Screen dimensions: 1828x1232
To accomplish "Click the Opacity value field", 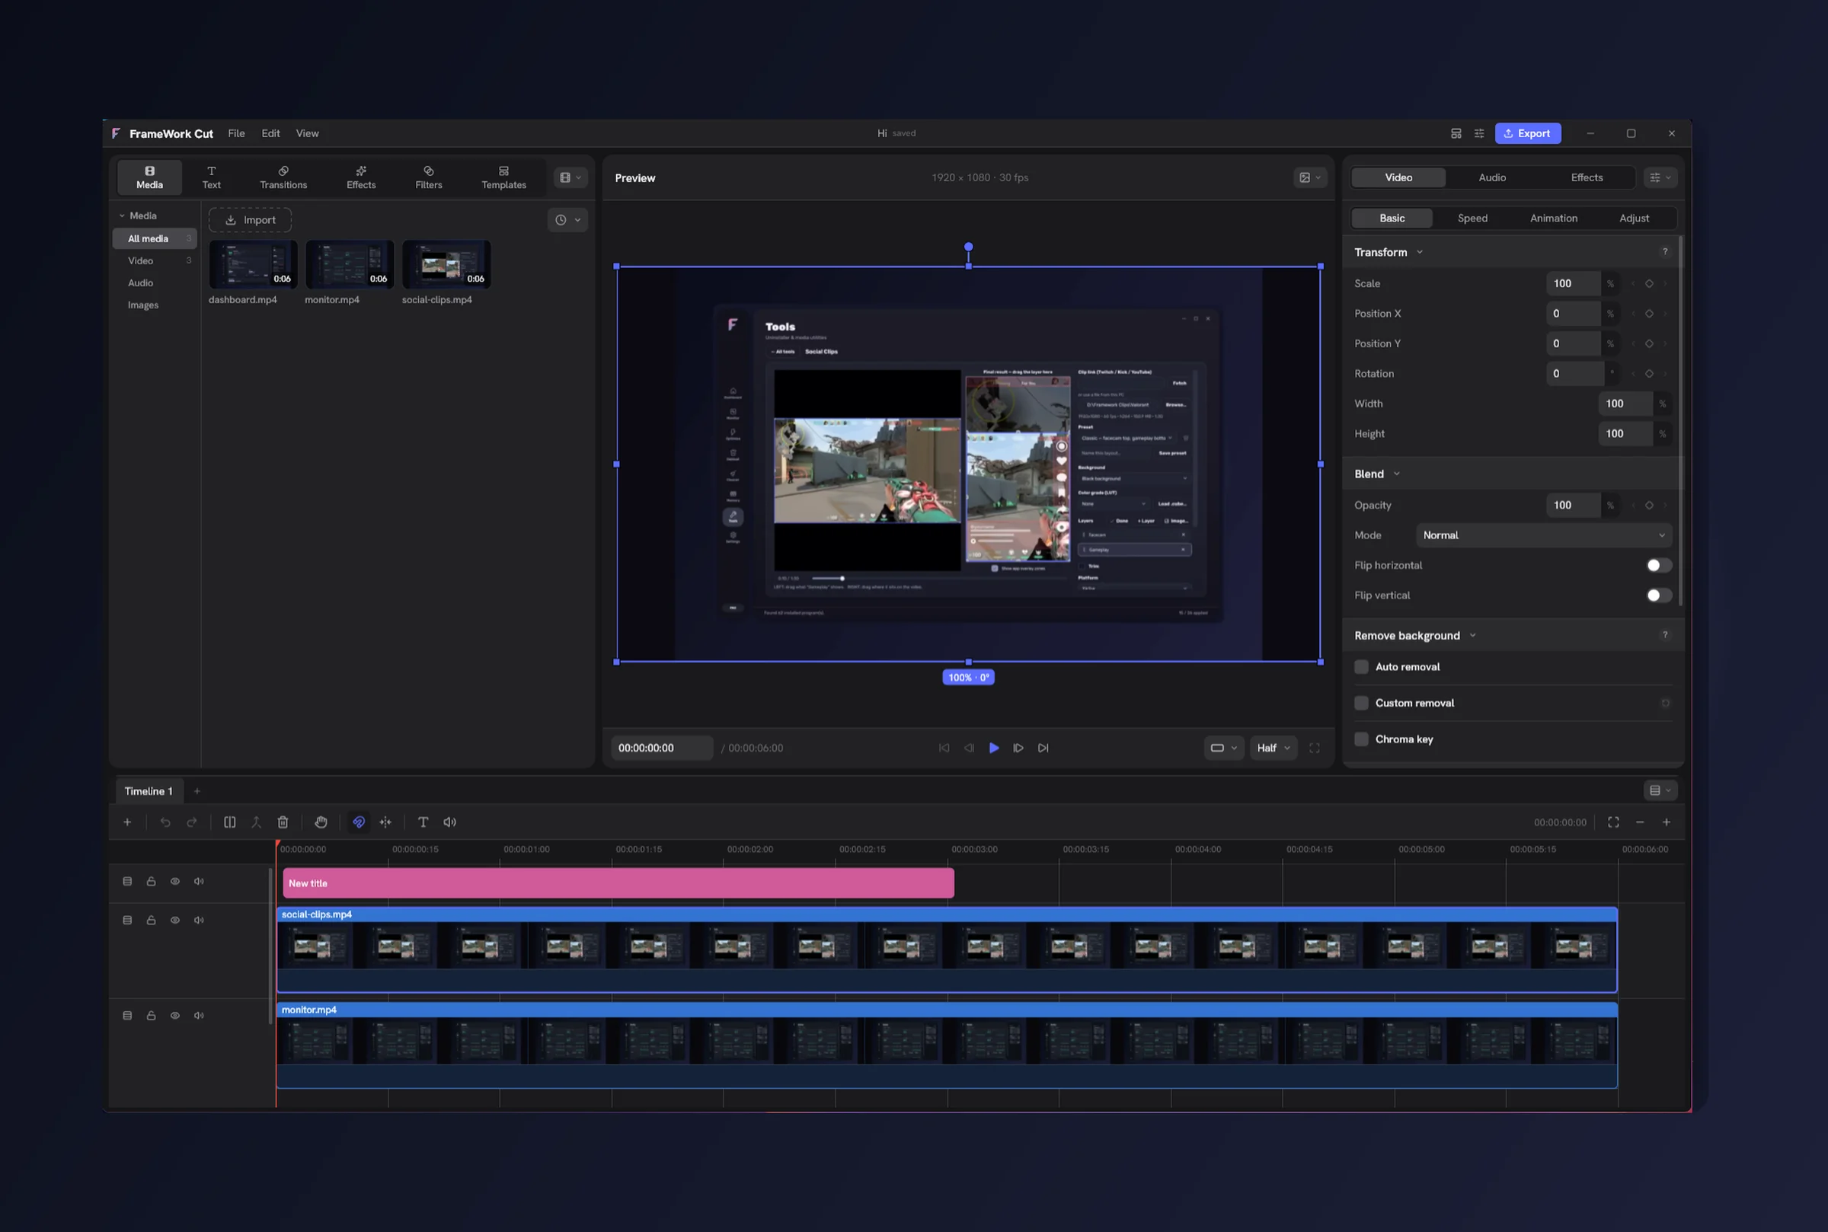I will [1574, 506].
